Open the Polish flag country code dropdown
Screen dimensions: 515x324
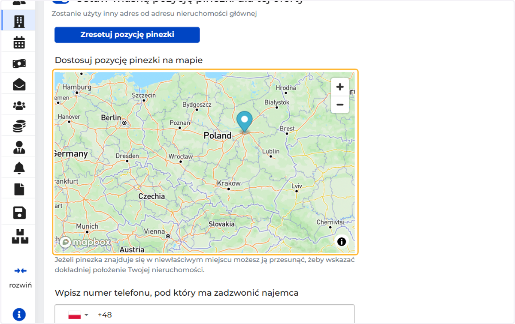tap(78, 315)
